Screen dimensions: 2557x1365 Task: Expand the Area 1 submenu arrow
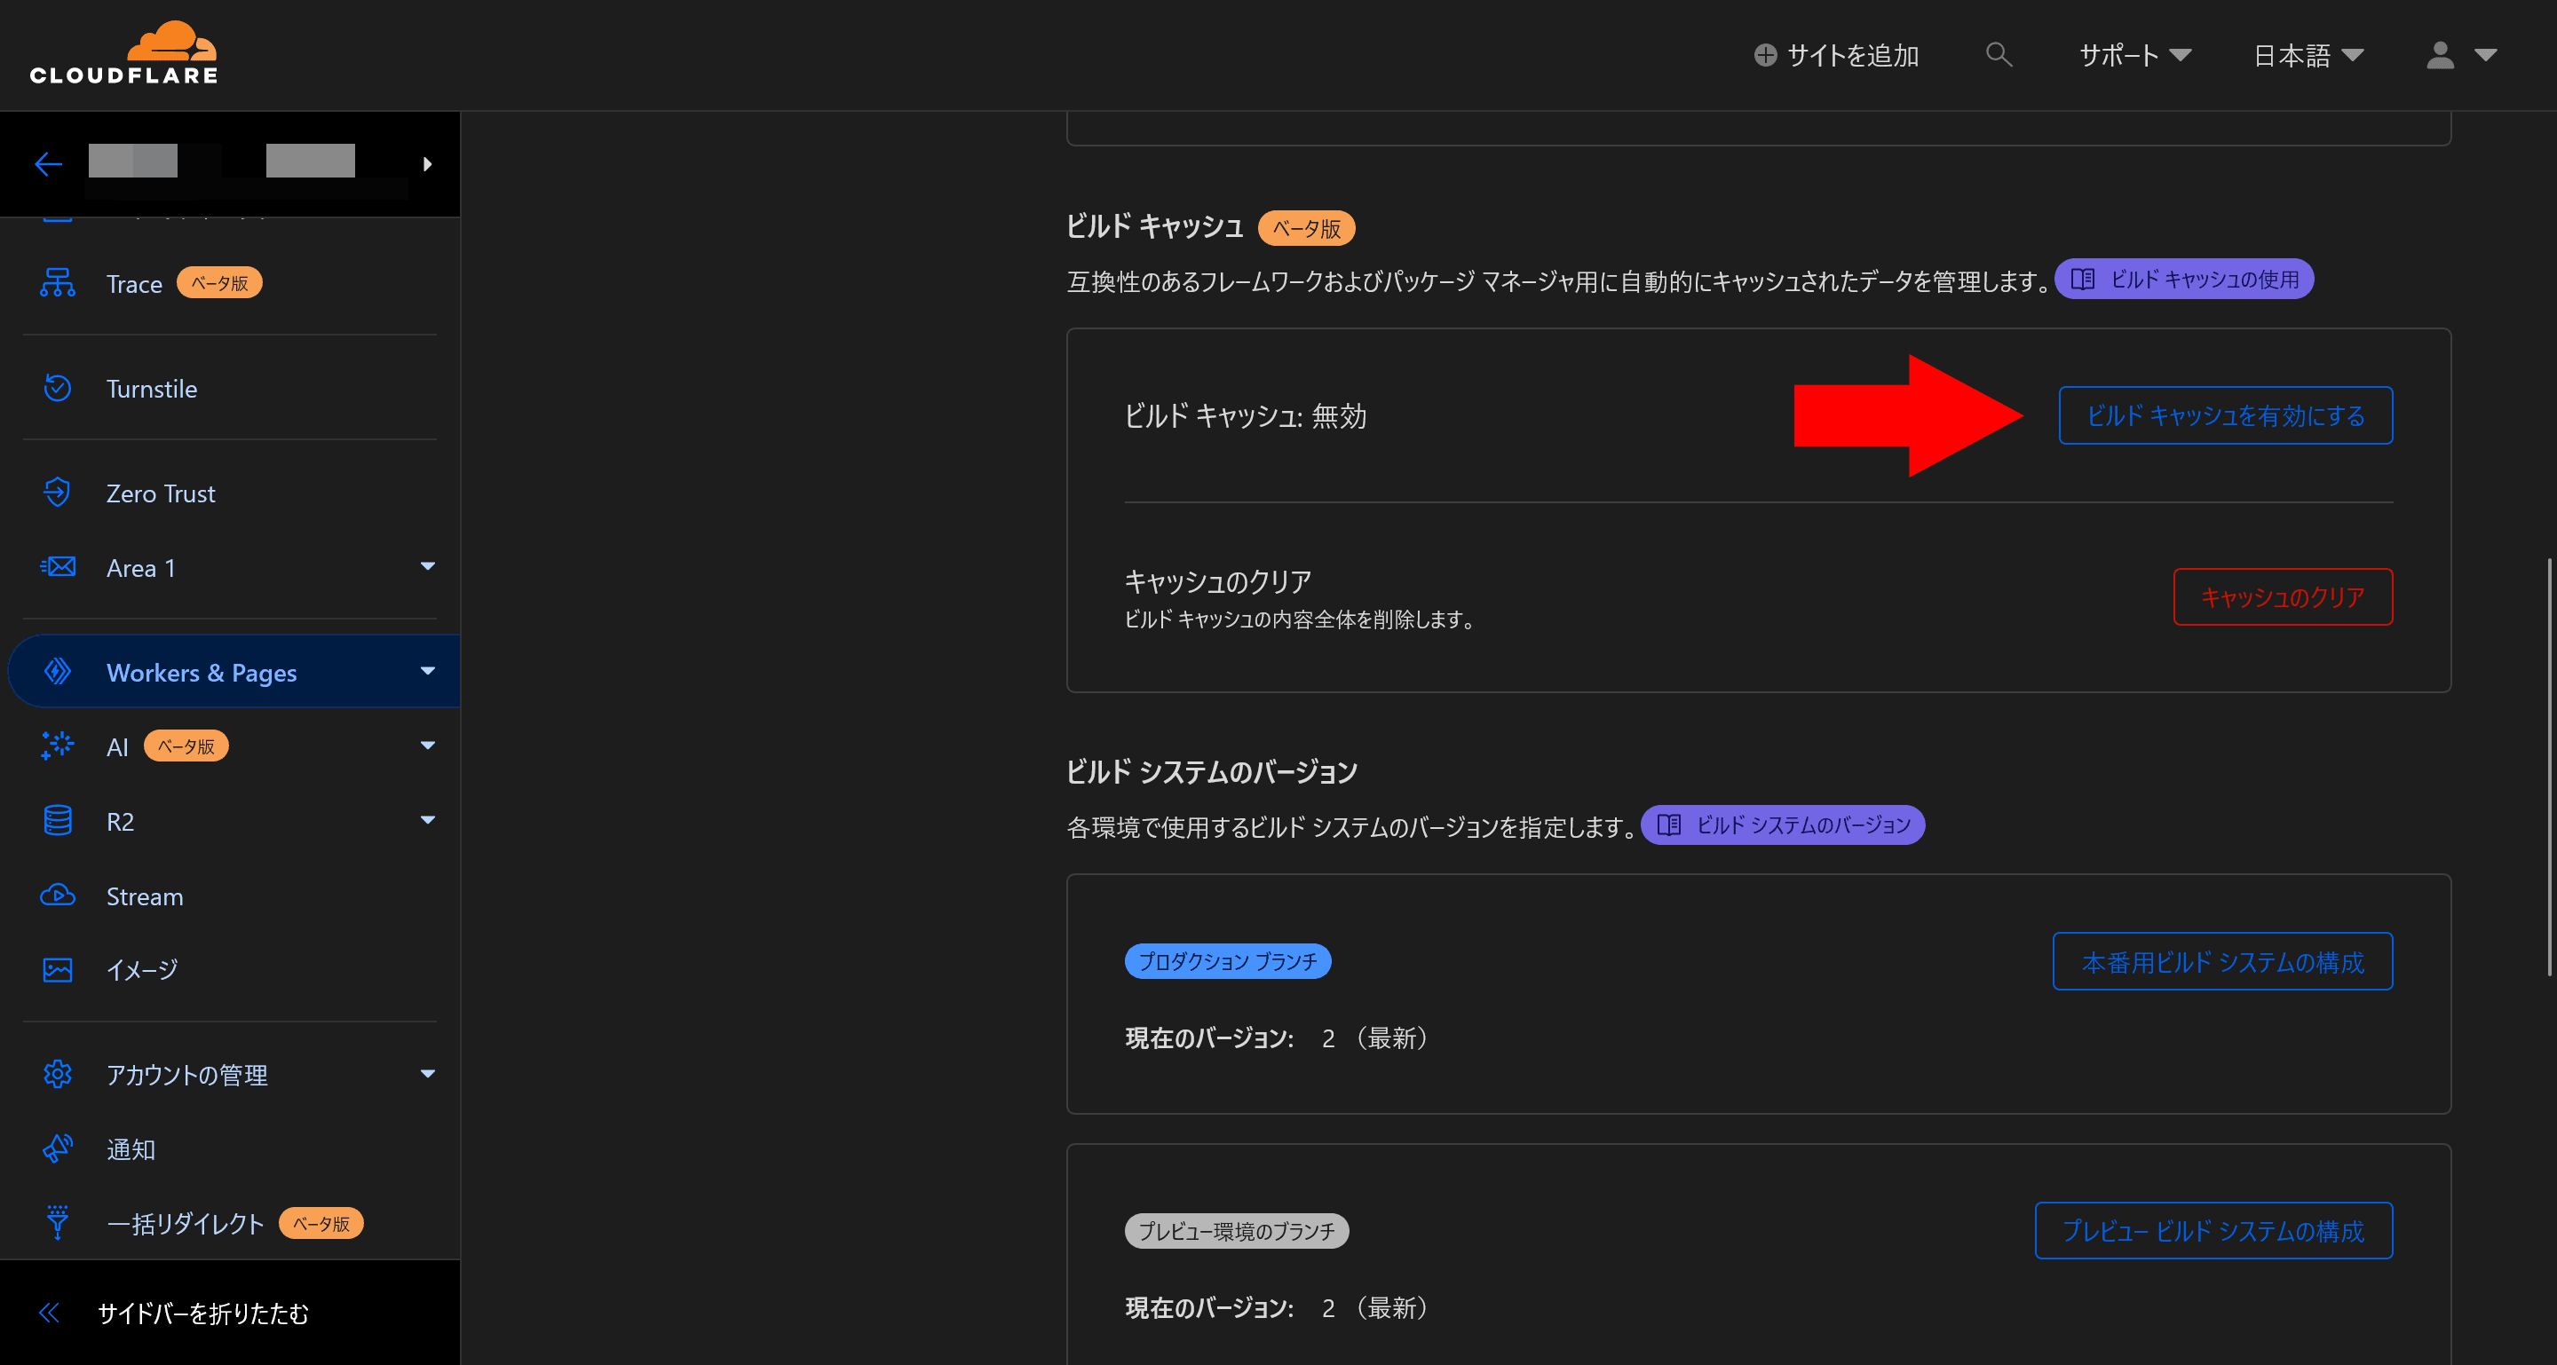coord(428,566)
